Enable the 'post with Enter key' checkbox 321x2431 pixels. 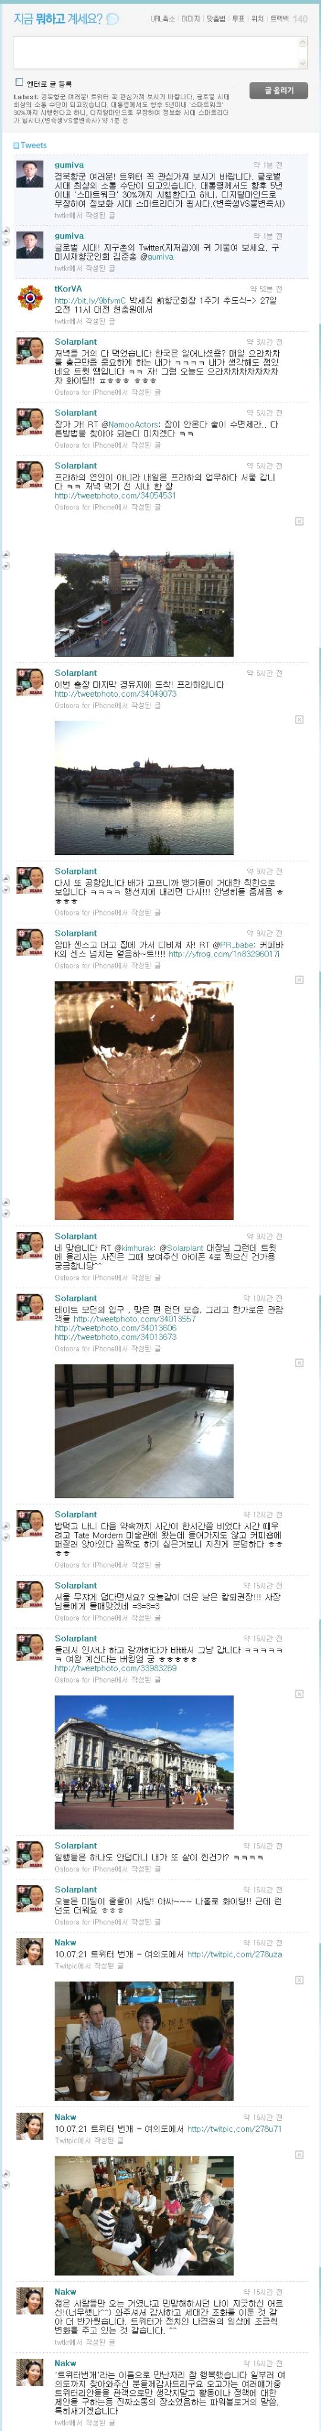pos(19,83)
